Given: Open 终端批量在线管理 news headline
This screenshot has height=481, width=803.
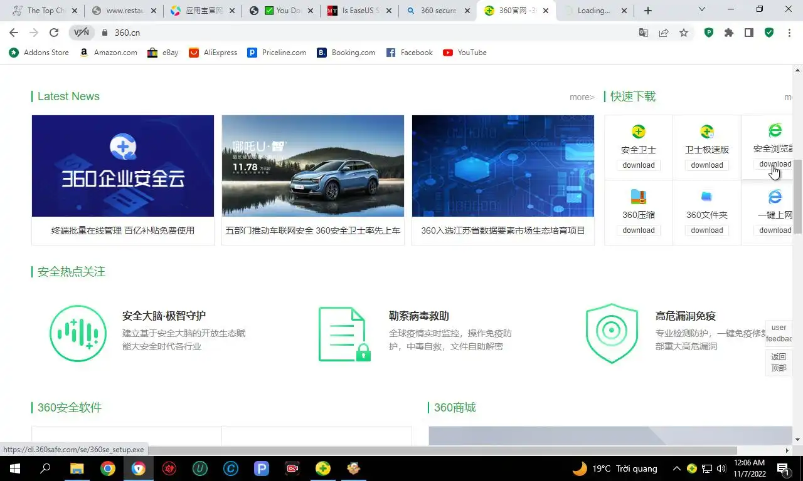Looking at the screenshot, I should click(x=123, y=230).
